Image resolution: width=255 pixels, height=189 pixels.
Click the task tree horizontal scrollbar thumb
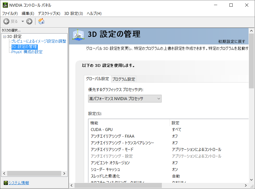[34, 173]
